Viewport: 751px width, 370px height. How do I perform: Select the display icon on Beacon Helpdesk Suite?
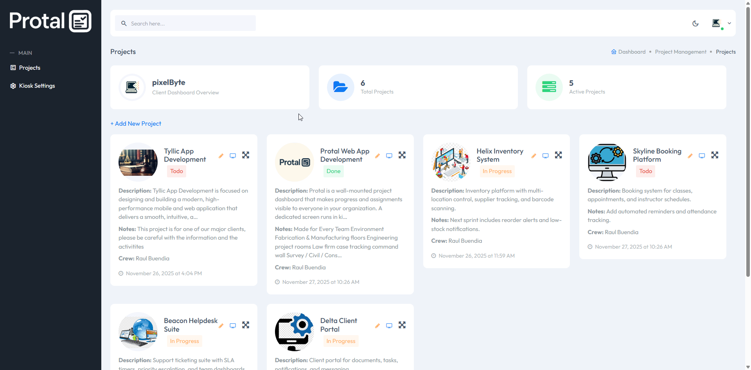click(233, 325)
